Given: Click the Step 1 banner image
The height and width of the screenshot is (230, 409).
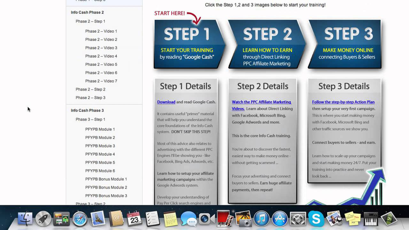Looking at the screenshot, I should click(188, 44).
